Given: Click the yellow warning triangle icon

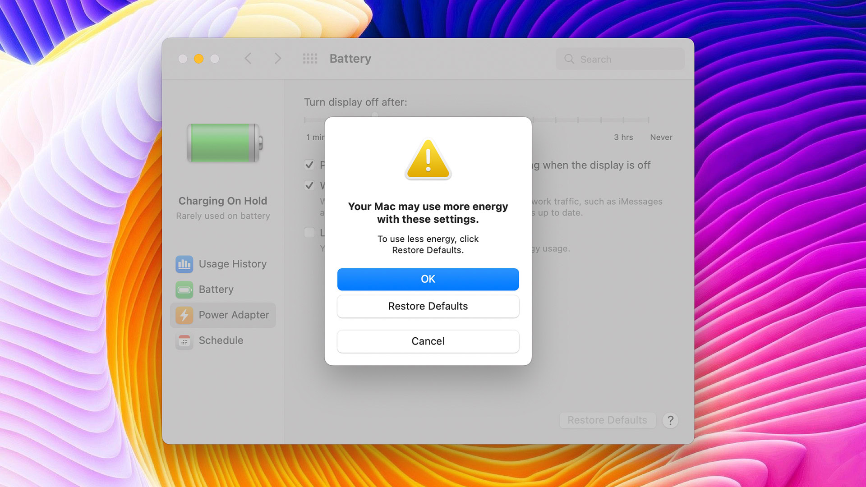Looking at the screenshot, I should (428, 160).
